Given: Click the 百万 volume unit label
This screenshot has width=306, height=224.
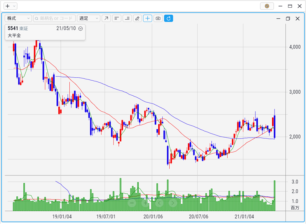Looking at the screenshot, I should click(x=295, y=208).
